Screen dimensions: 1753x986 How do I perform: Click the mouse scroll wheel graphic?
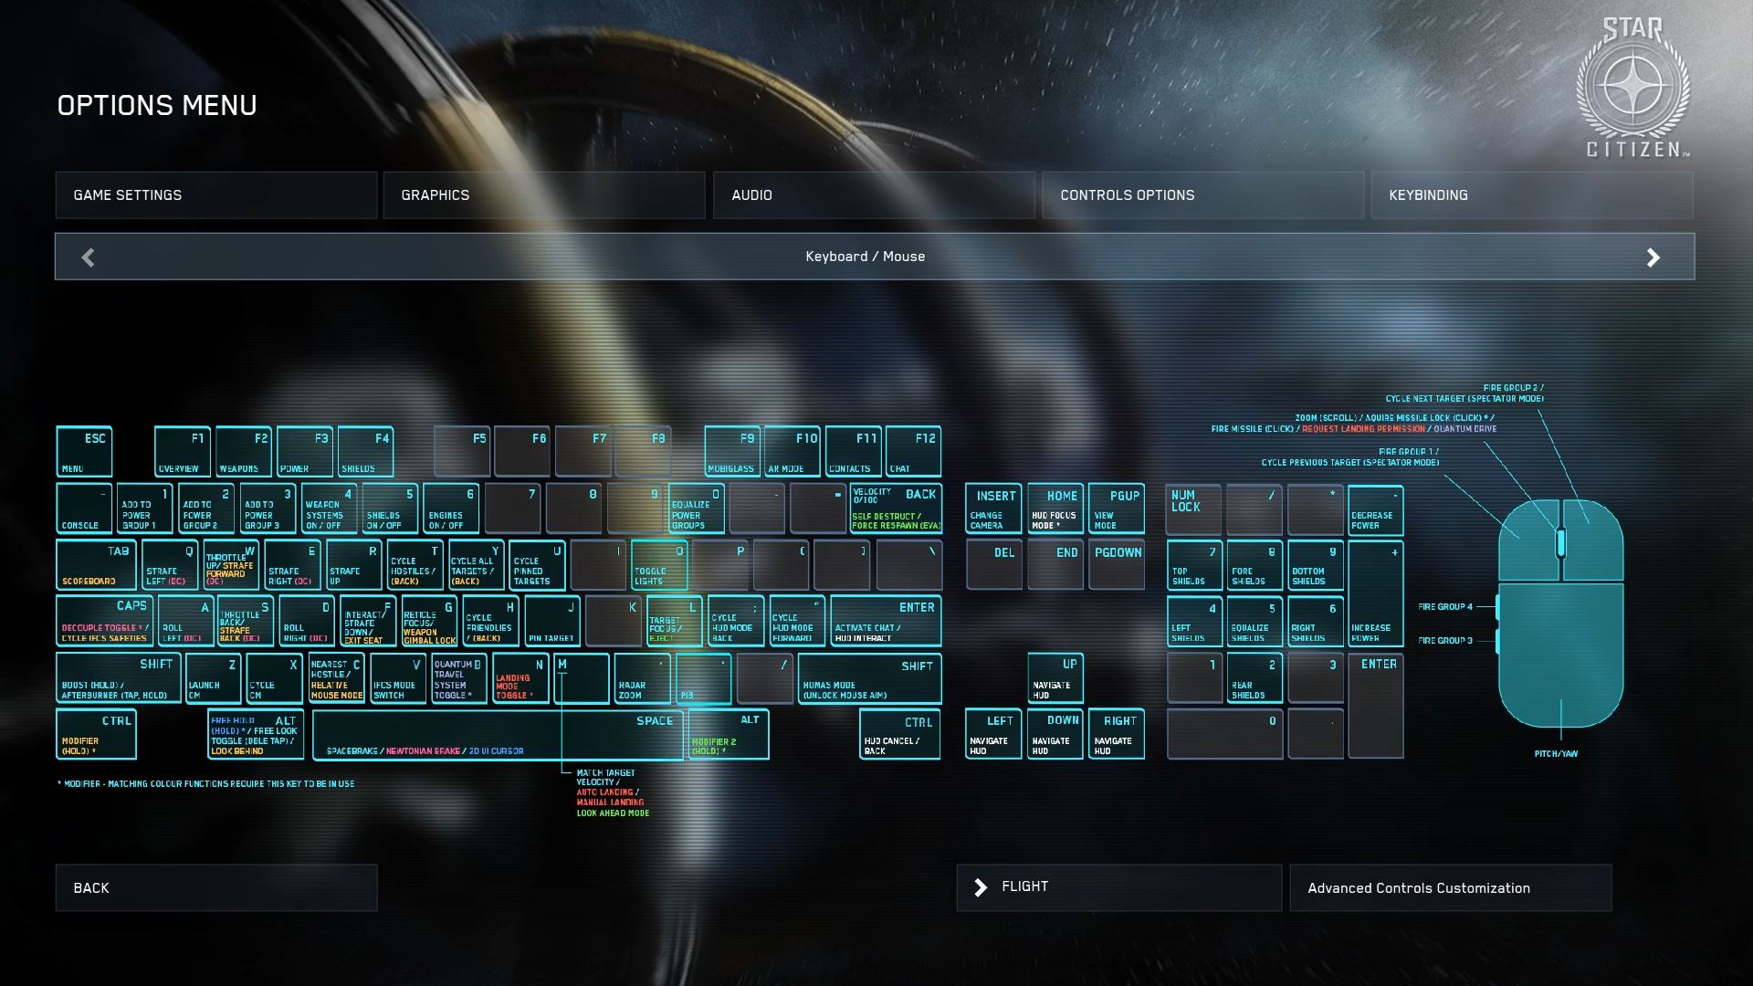1560,542
